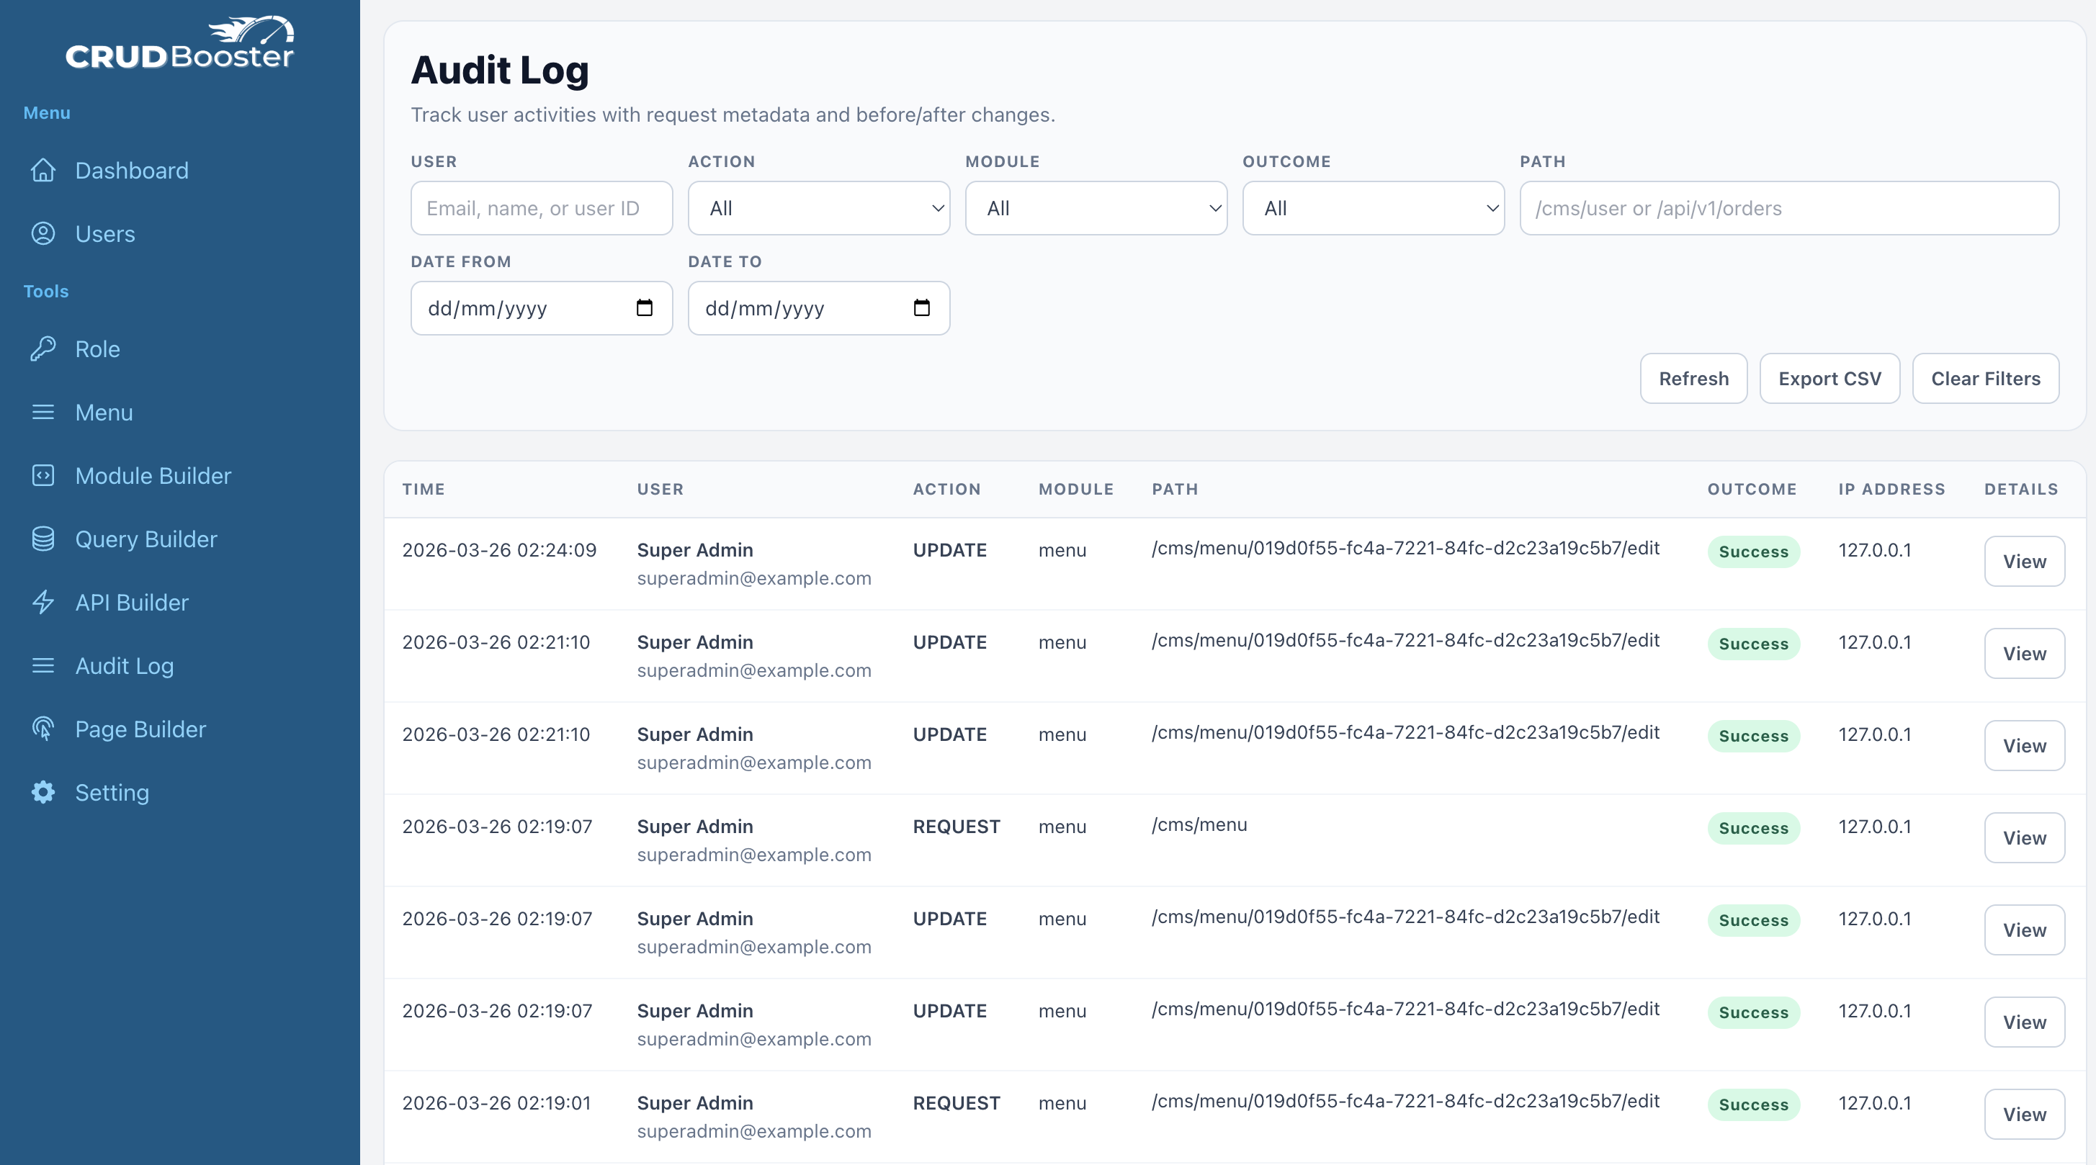The image size is (2096, 1165).
Task: Select the Users icon in the sidebar
Action: click(x=43, y=233)
